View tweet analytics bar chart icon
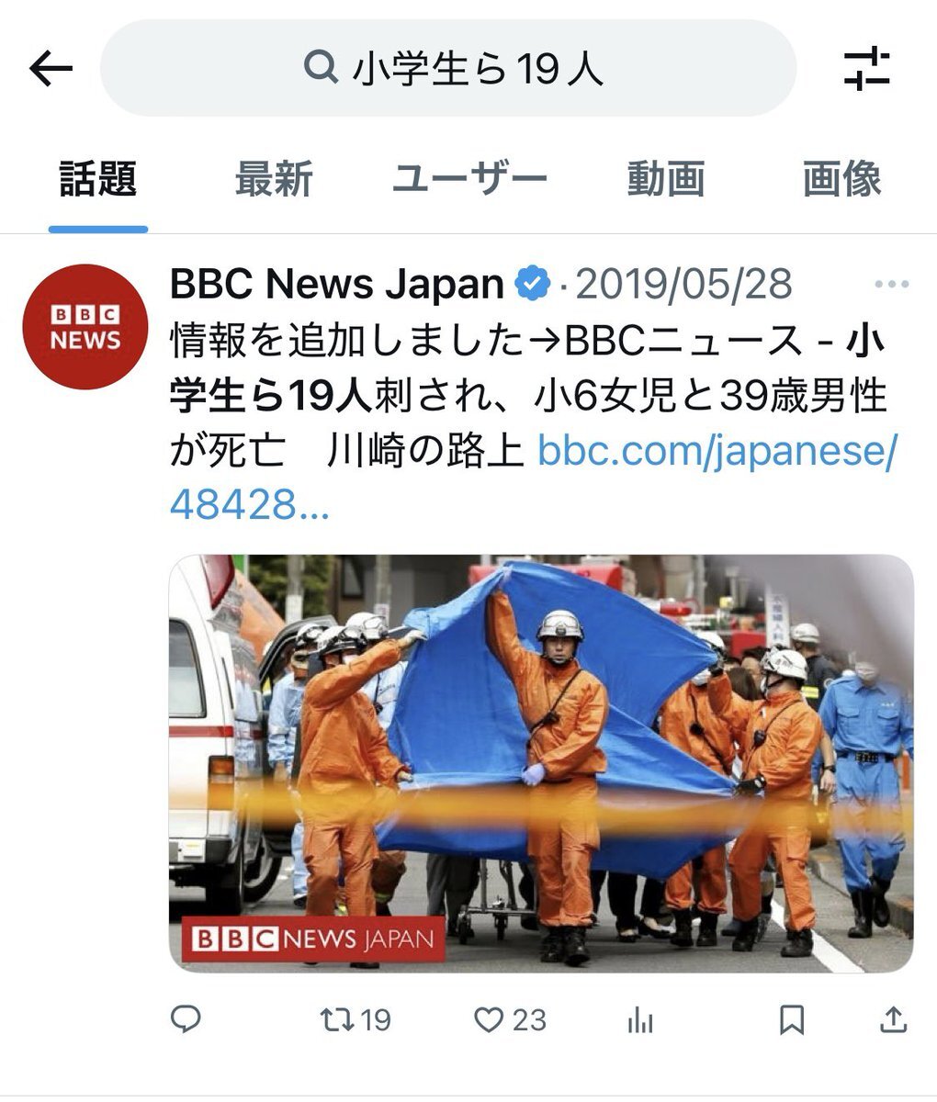The image size is (937, 1102). tap(640, 1019)
